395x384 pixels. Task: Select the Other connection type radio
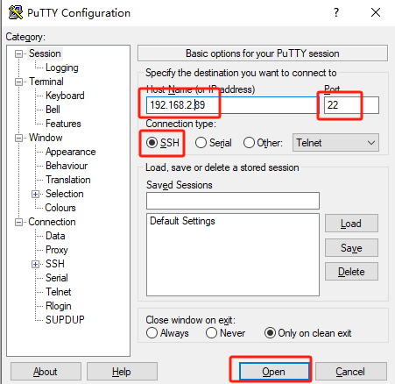tap(249, 143)
